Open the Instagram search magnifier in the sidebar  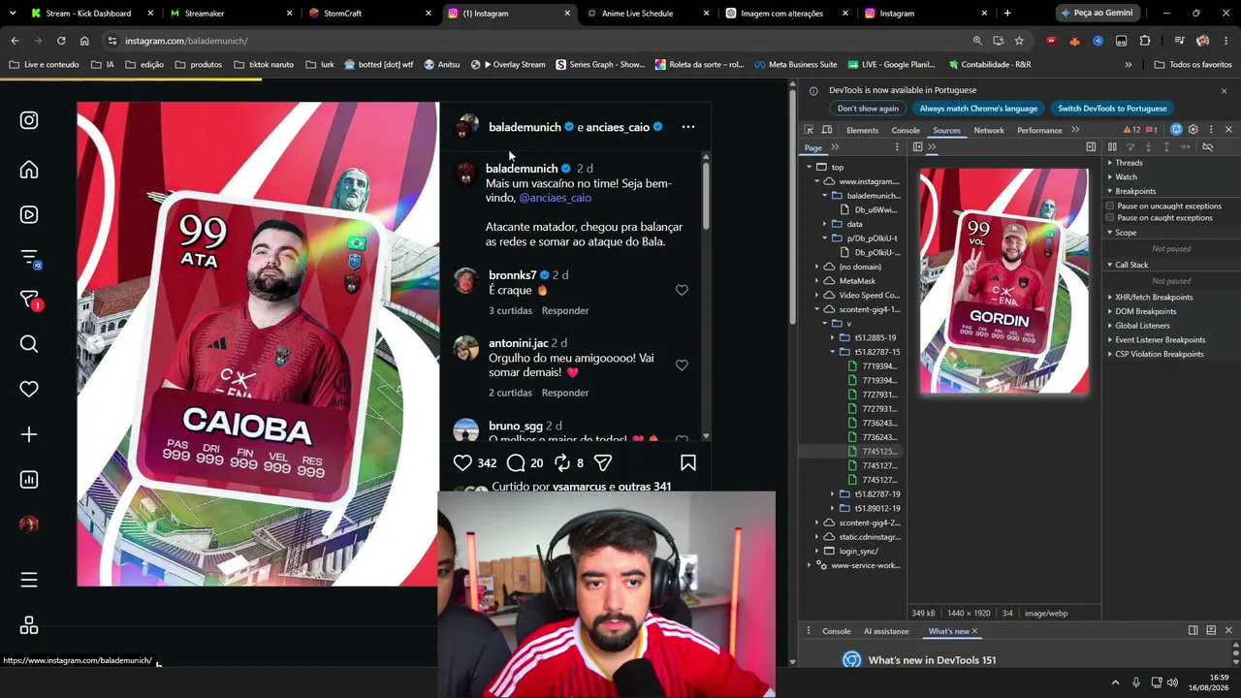tap(29, 344)
